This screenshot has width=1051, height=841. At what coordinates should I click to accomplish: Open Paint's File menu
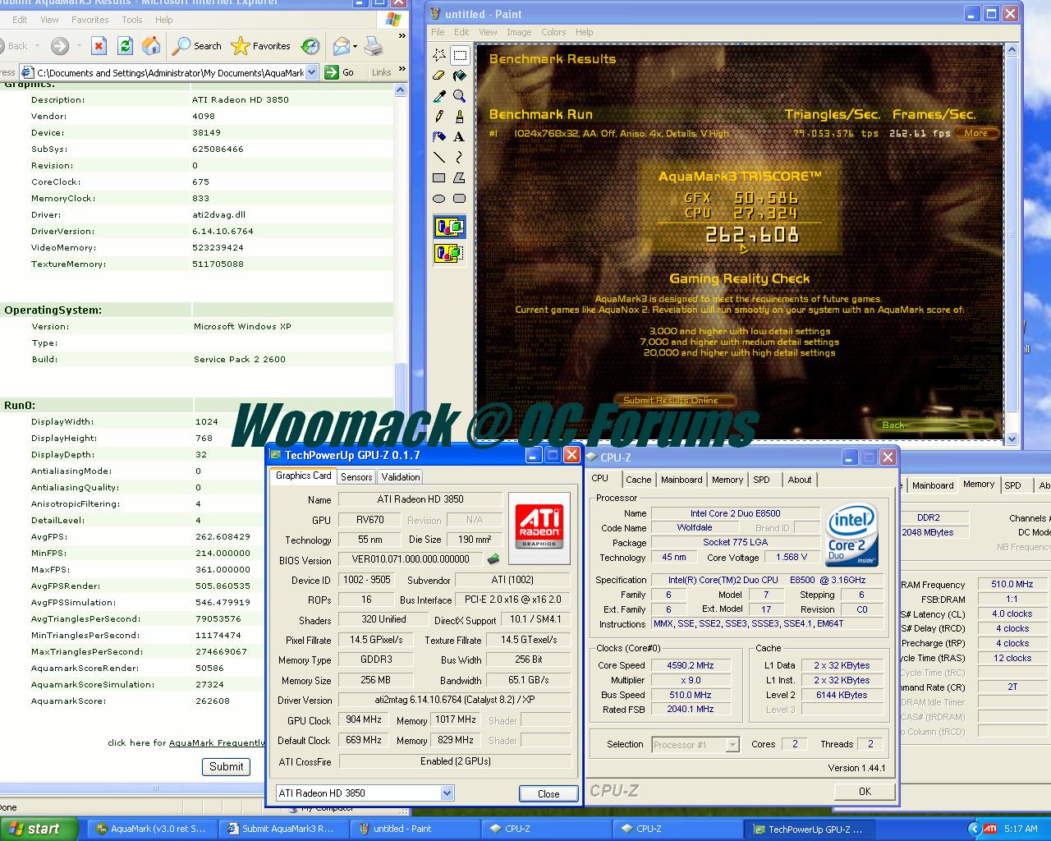439,32
